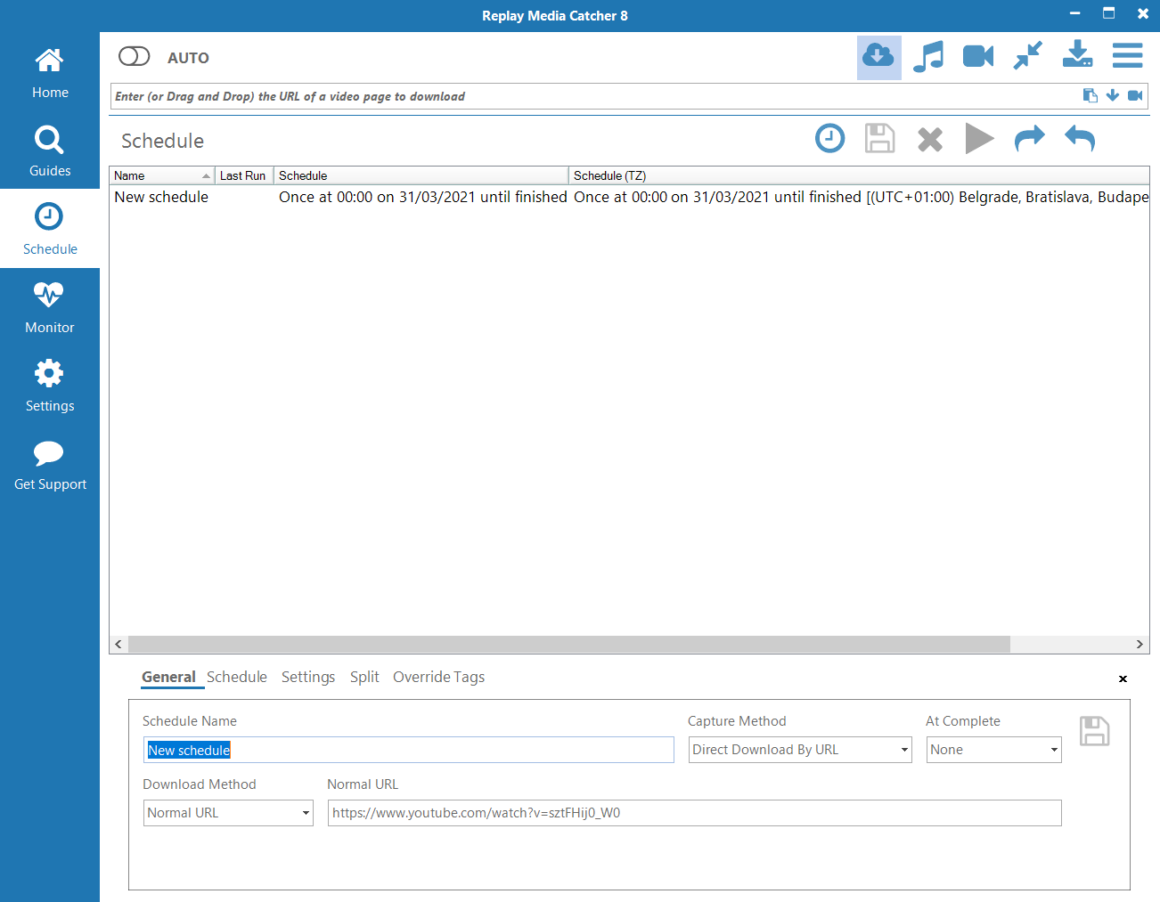Click the Schedule Name text field
1160x902 pixels.
click(x=409, y=750)
